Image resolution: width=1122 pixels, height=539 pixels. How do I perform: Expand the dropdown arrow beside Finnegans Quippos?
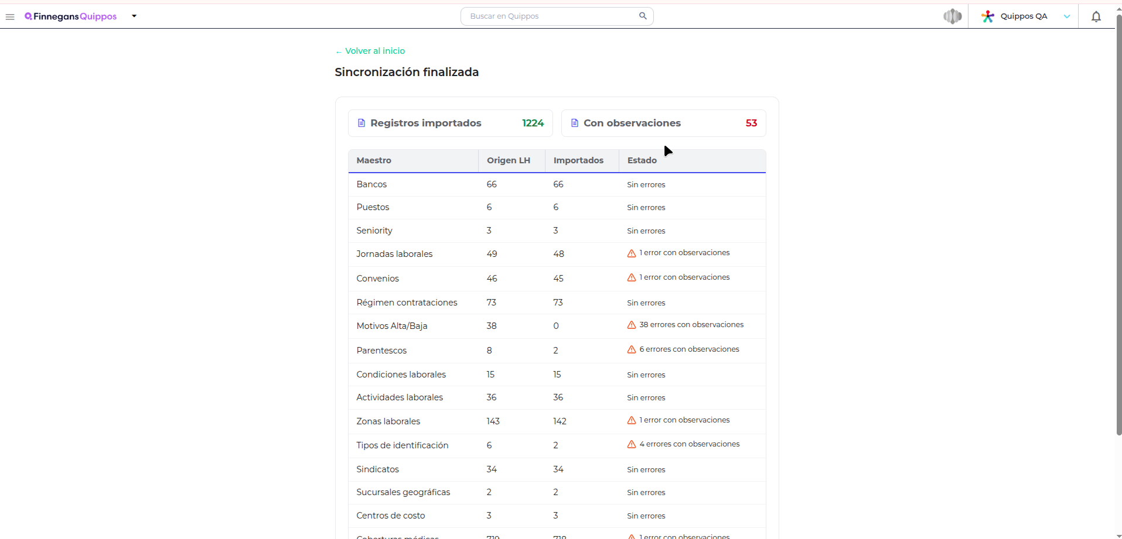(134, 16)
